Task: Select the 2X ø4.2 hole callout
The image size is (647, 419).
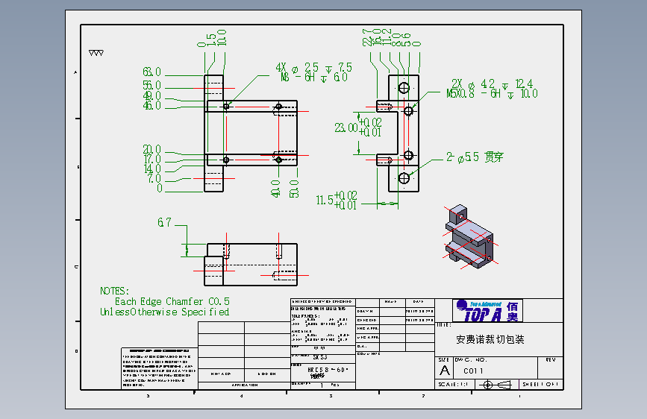Action: click(492, 84)
